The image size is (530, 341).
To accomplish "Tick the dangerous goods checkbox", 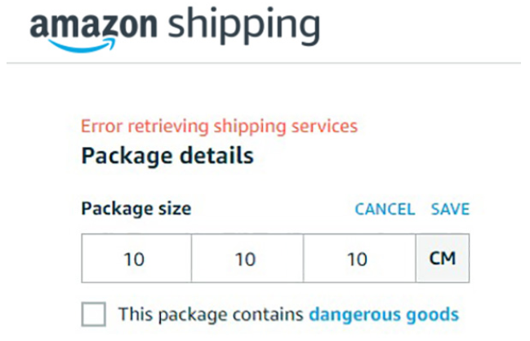I will tap(94, 314).
